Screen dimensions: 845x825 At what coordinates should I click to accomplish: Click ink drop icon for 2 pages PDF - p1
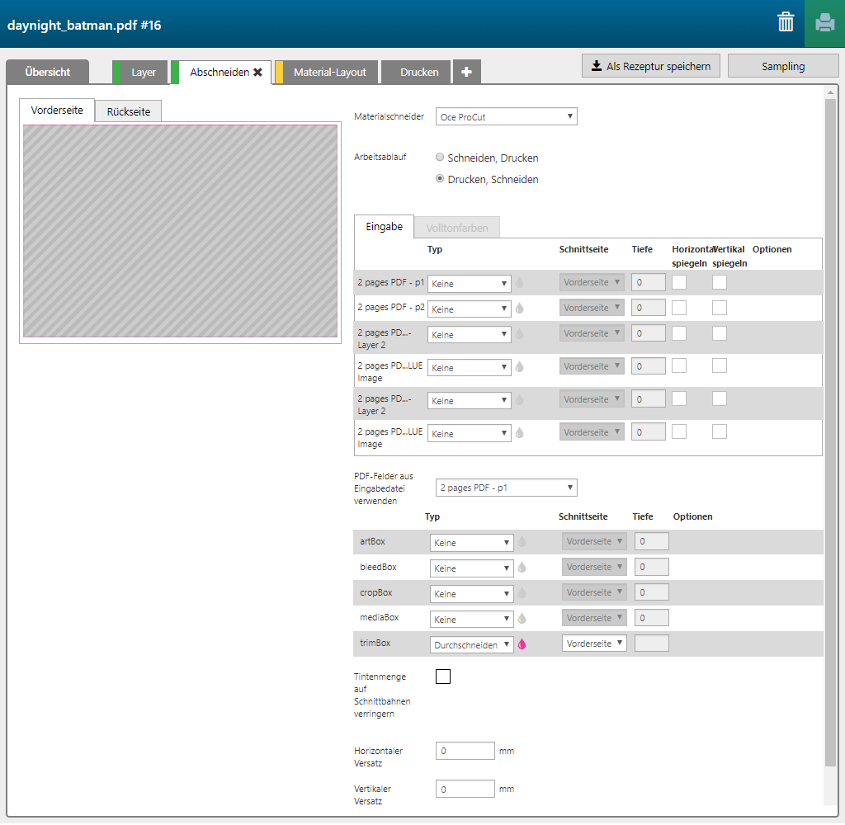520,282
